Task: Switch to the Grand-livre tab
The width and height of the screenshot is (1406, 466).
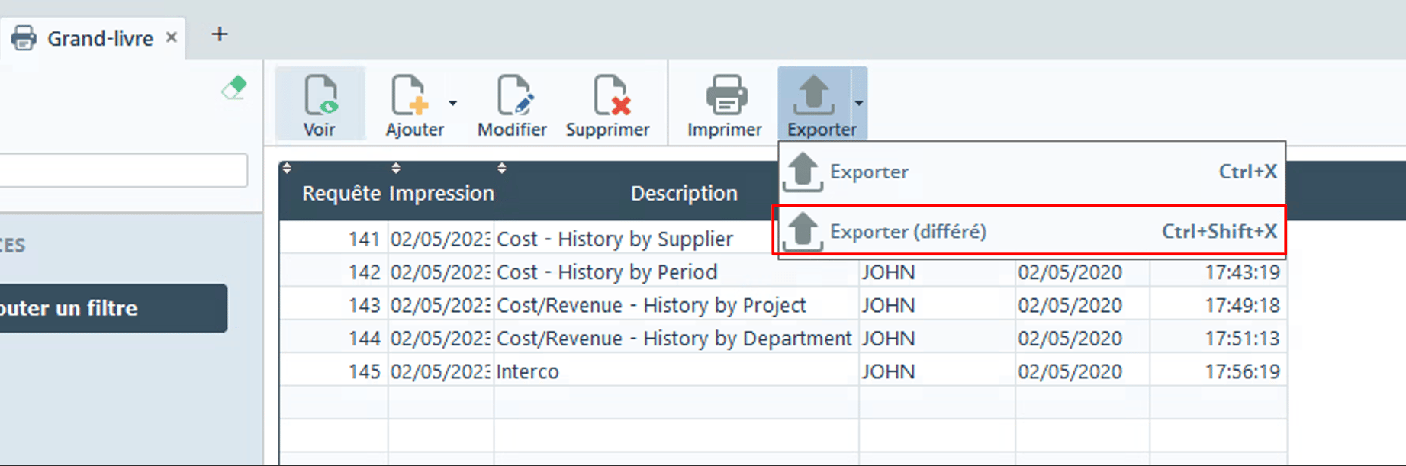Action: (x=99, y=38)
